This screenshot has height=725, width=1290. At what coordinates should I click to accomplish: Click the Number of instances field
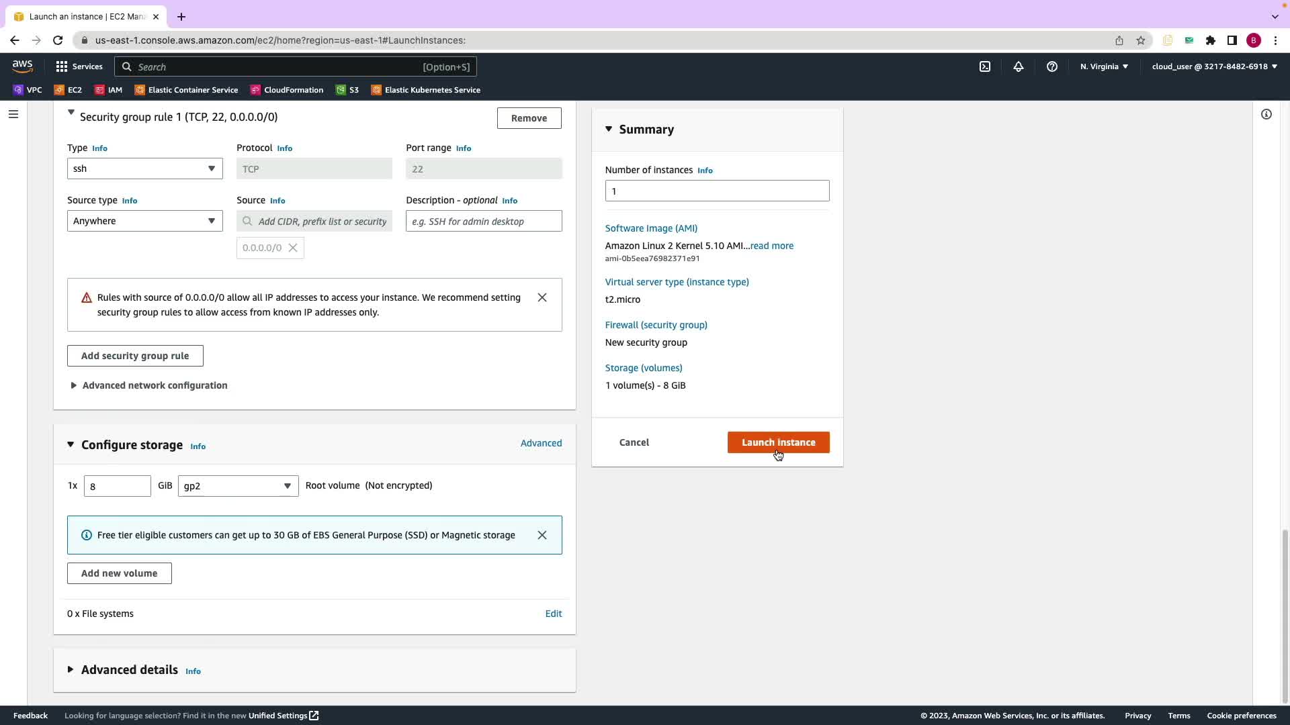717,191
